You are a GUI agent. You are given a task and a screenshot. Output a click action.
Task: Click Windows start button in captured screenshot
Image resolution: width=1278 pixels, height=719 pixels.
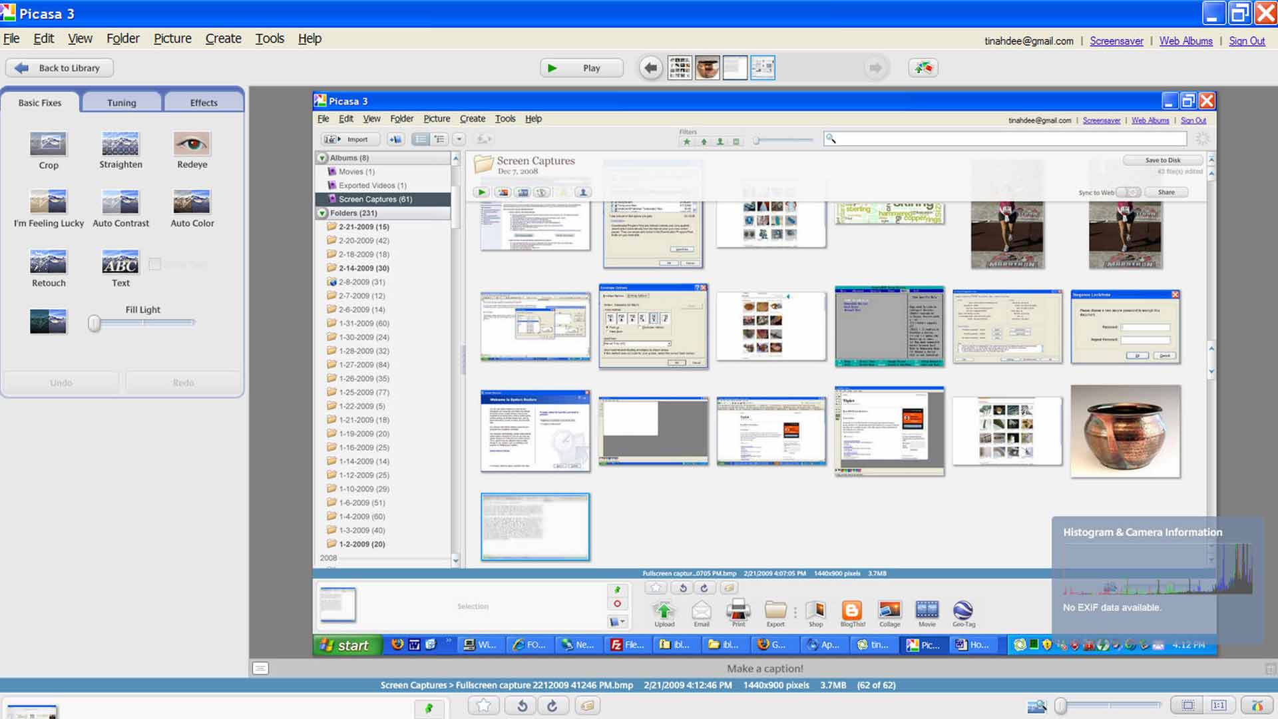point(347,645)
